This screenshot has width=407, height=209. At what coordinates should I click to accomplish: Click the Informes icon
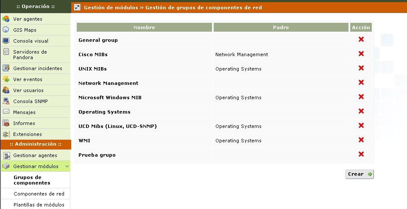(6, 123)
